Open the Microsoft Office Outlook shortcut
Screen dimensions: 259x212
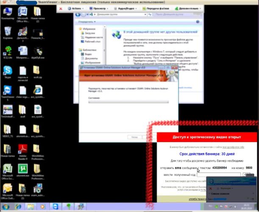pos(8,191)
